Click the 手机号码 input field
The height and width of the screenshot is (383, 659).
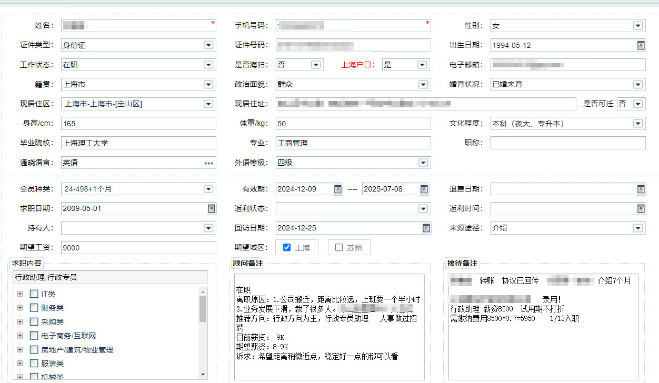point(353,26)
